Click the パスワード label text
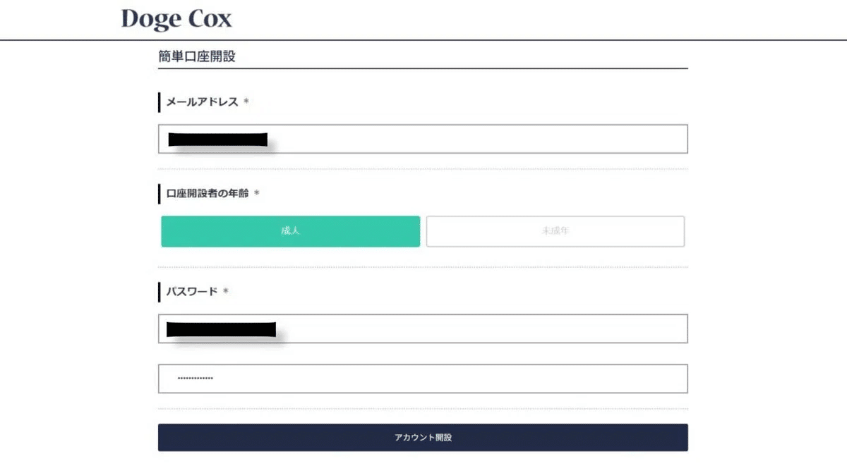The width and height of the screenshot is (847, 468). point(191,291)
